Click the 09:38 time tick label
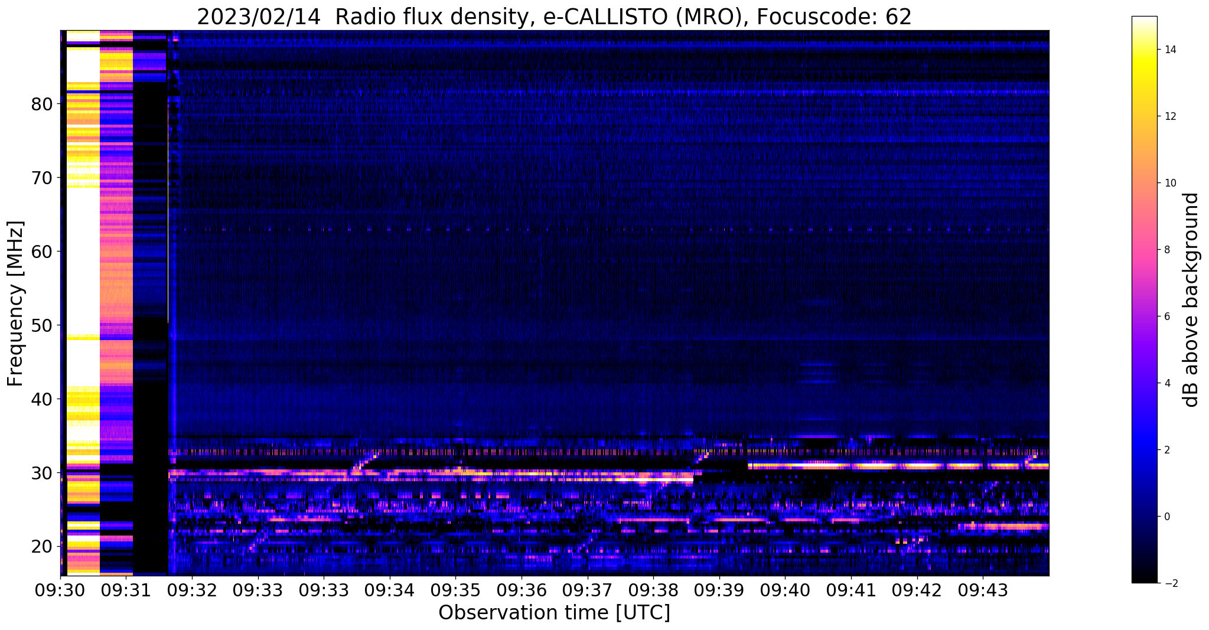This screenshot has height=630, width=1209. tap(653, 590)
